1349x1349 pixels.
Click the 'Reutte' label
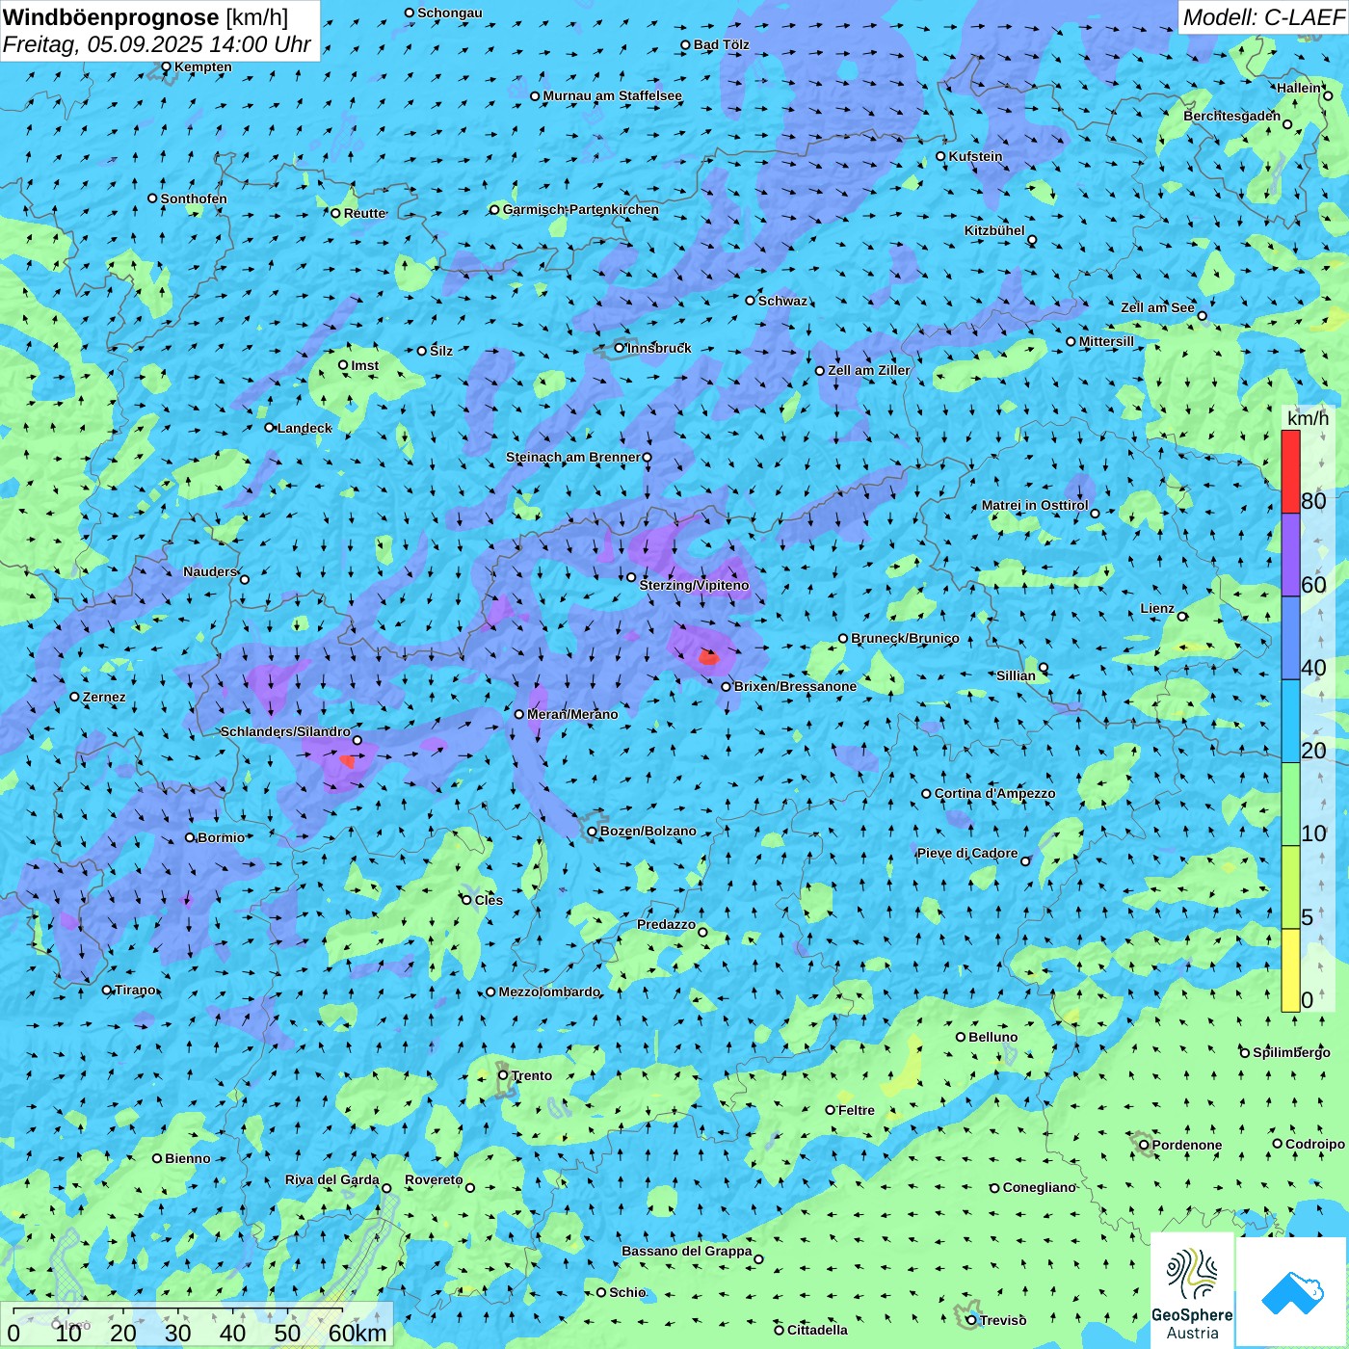364,213
